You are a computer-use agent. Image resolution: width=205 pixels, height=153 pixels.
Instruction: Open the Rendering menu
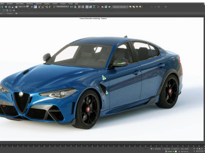(x=29, y=4)
